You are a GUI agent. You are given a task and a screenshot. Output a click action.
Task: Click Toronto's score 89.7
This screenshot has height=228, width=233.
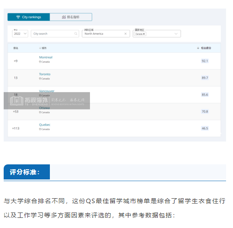(x=205, y=78)
